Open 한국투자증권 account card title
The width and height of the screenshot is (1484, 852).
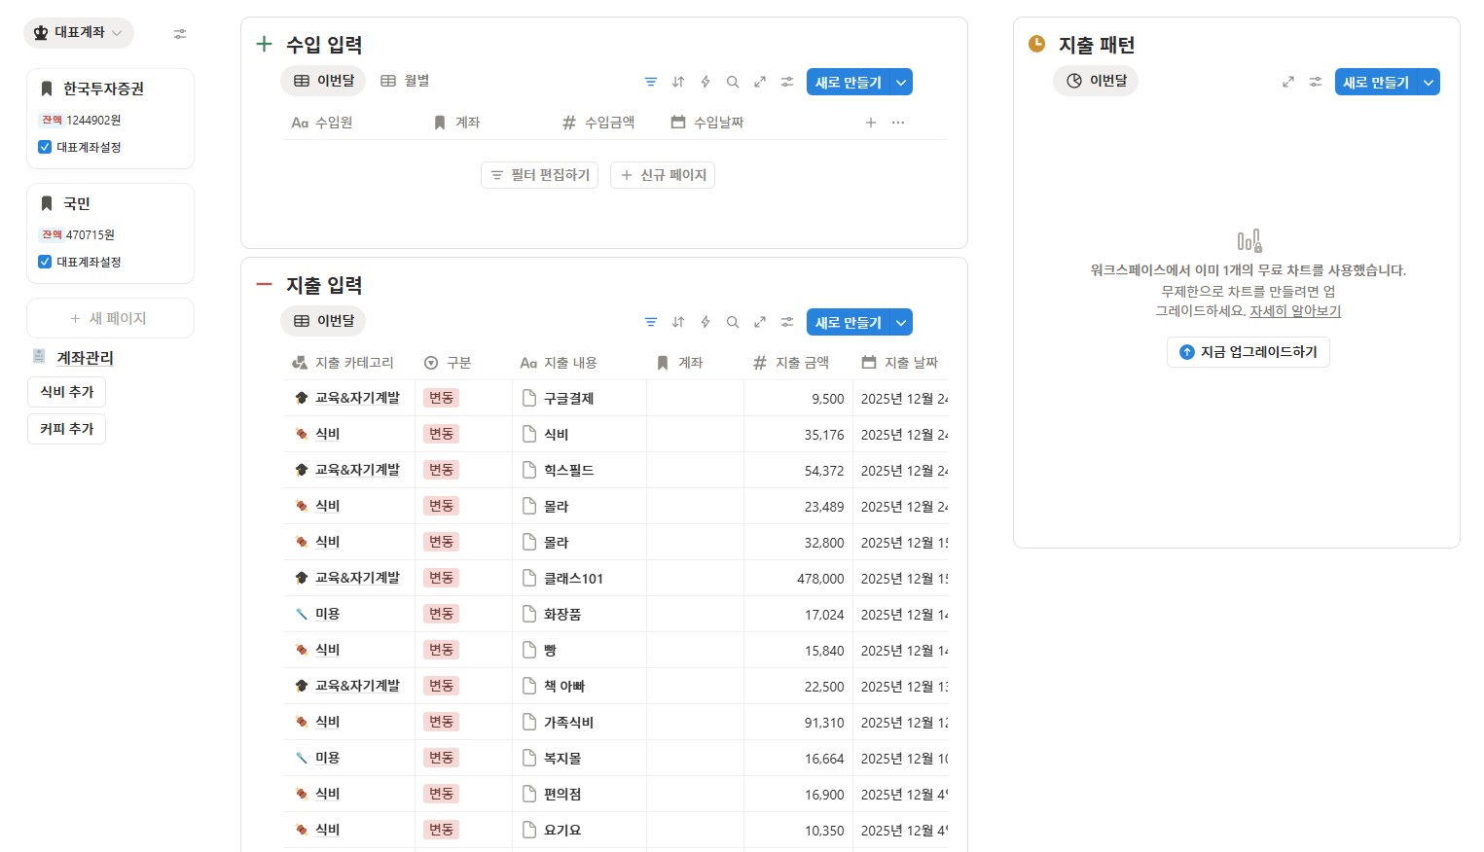point(103,89)
